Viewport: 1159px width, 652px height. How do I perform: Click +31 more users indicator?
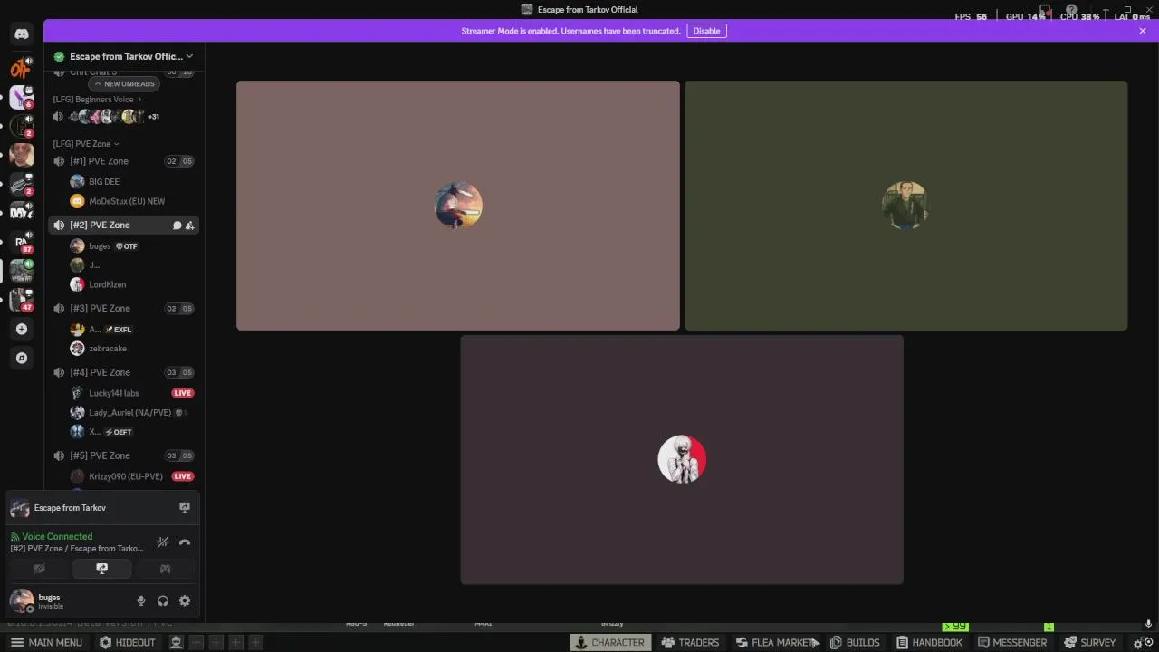(153, 117)
